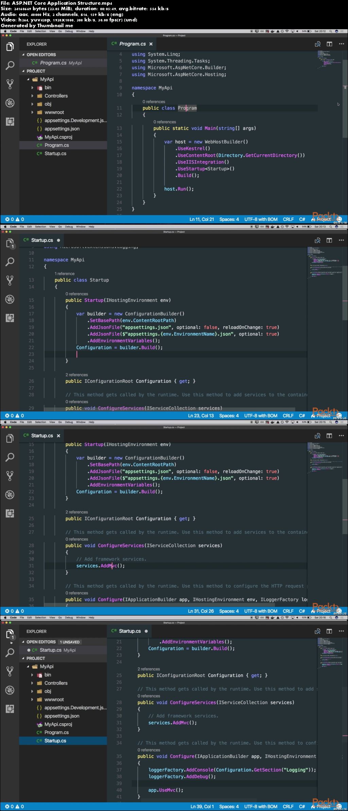Expand Controllers folder in Sat 20:12 frame
The image size is (348, 811).
pyautogui.click(x=32, y=96)
